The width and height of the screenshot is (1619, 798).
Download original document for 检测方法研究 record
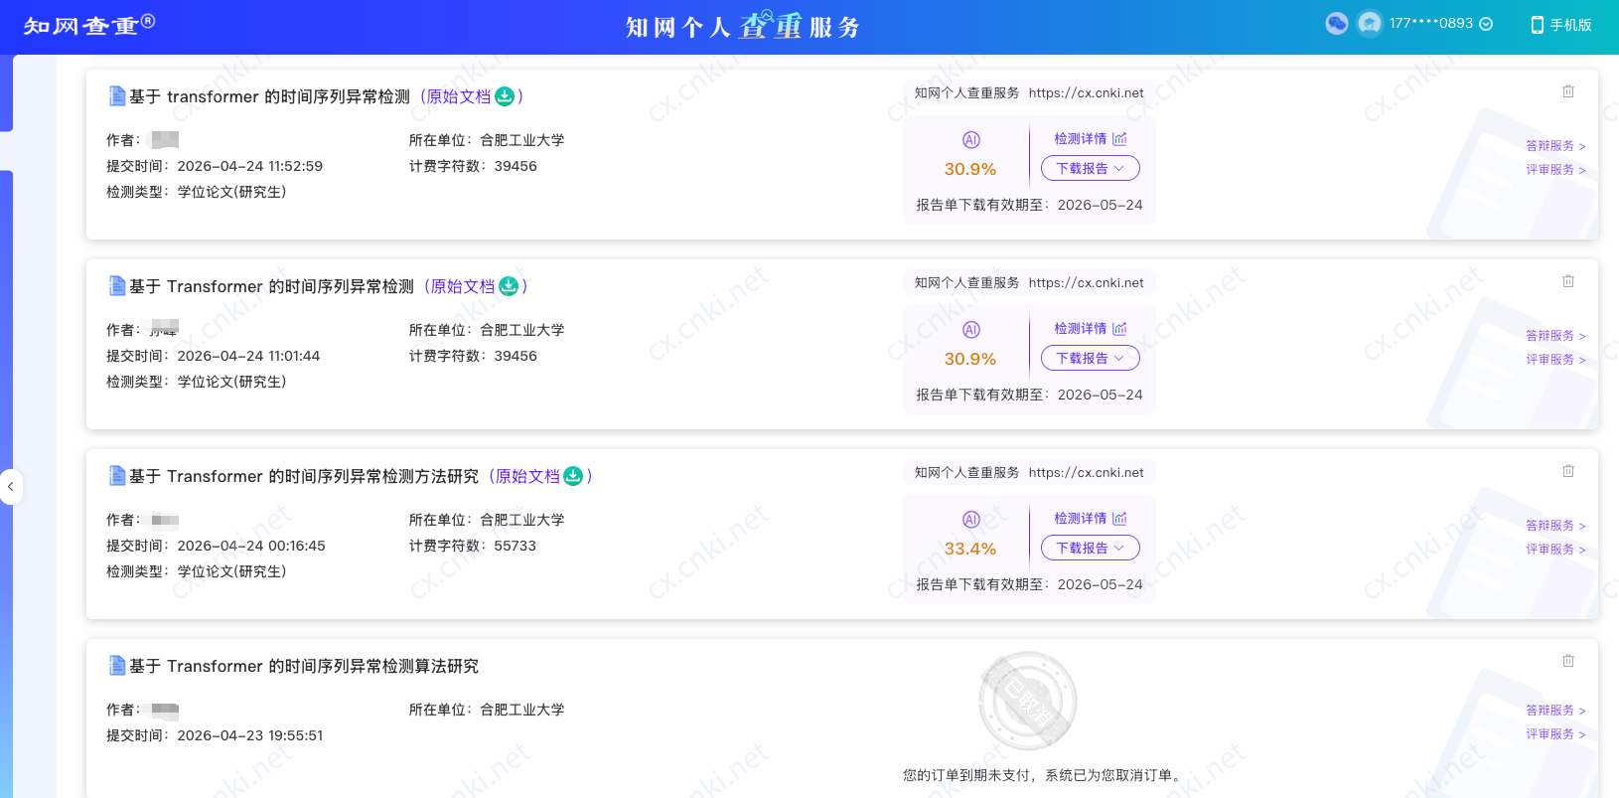(573, 476)
